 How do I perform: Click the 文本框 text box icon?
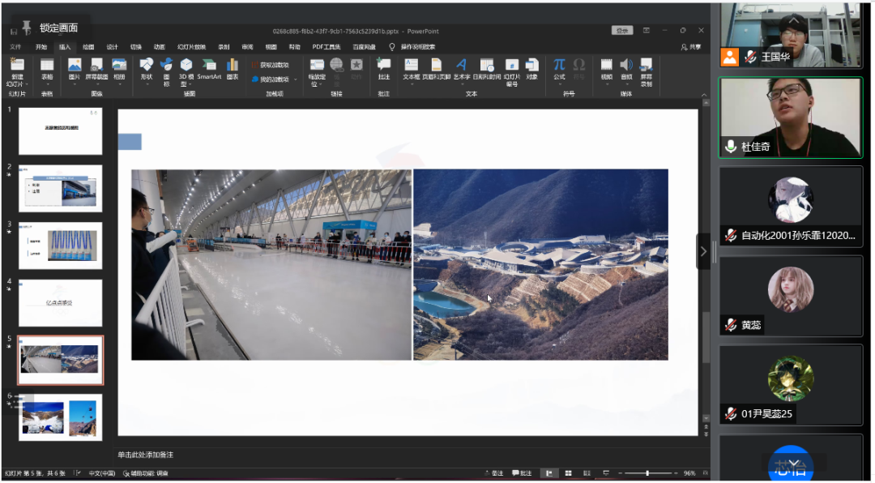tap(411, 68)
